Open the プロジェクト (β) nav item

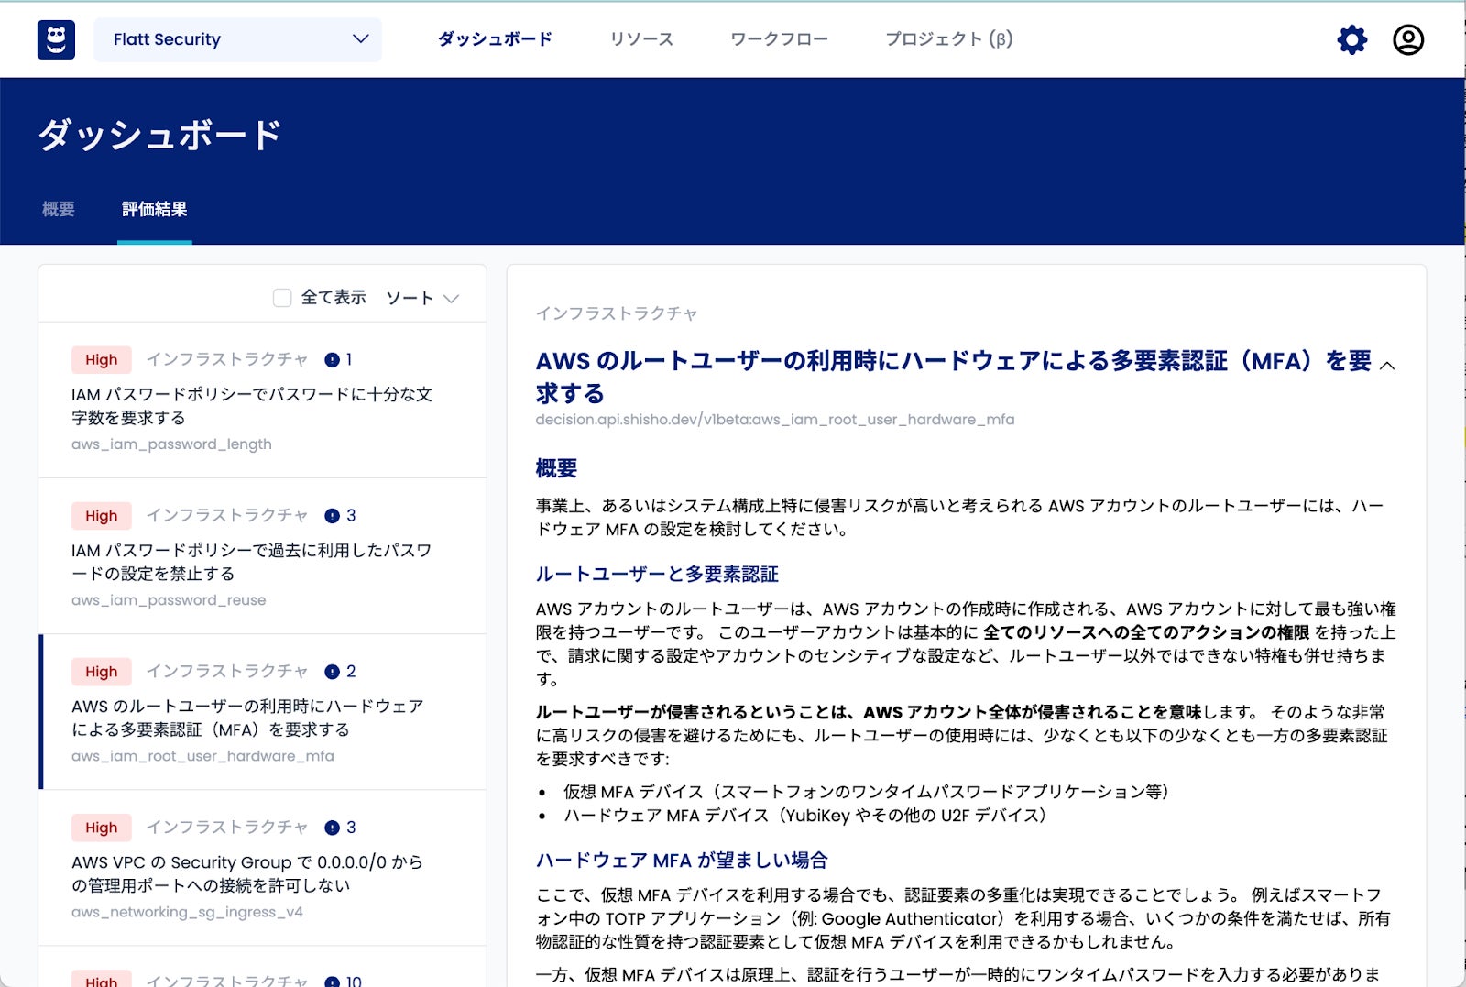pyautogui.click(x=948, y=39)
